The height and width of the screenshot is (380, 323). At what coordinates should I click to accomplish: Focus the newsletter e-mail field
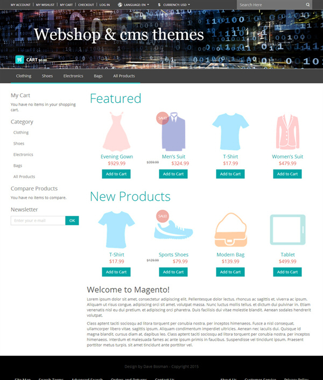point(38,221)
